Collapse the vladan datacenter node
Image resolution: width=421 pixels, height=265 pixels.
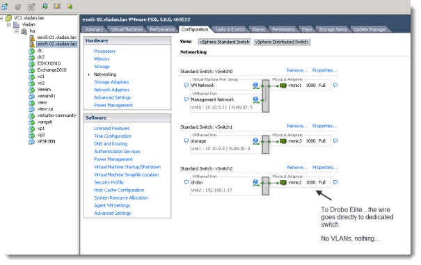[9, 25]
